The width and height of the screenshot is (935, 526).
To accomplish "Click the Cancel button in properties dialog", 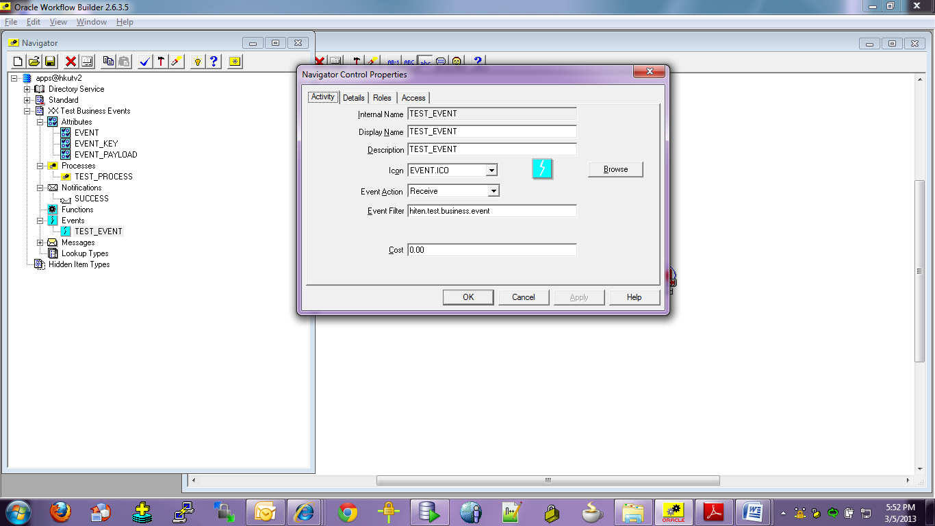I will [x=524, y=297].
